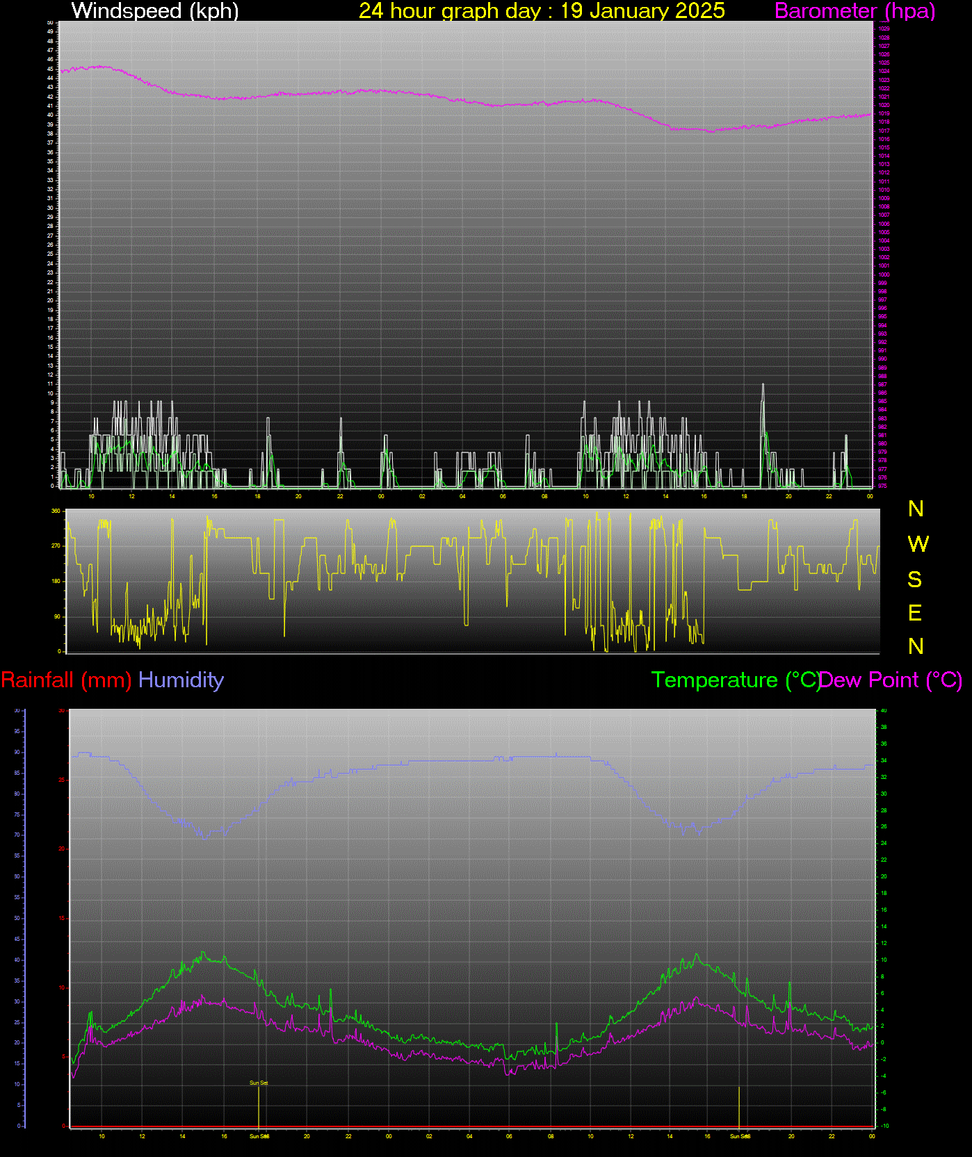972x1157 pixels.
Task: Click the W compass direction letter
Action: point(918,543)
